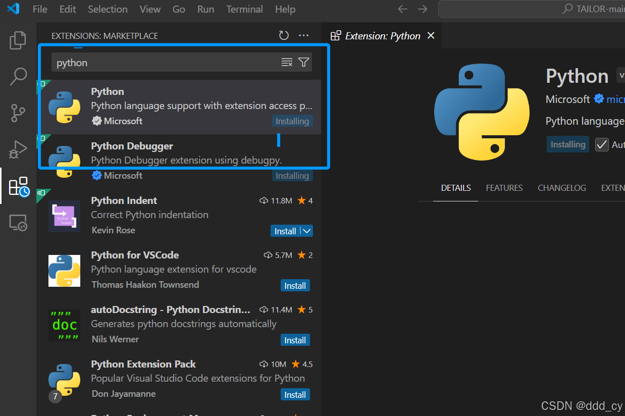The image size is (625, 416).
Task: Click the Nils Werner publisher name
Action: coord(115,339)
